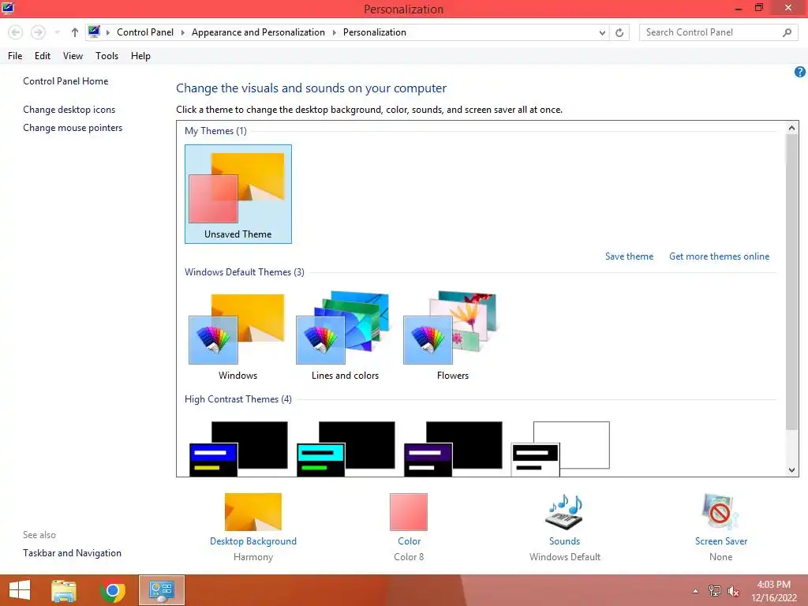
Task: Open Control Panel Home link
Action: [65, 81]
